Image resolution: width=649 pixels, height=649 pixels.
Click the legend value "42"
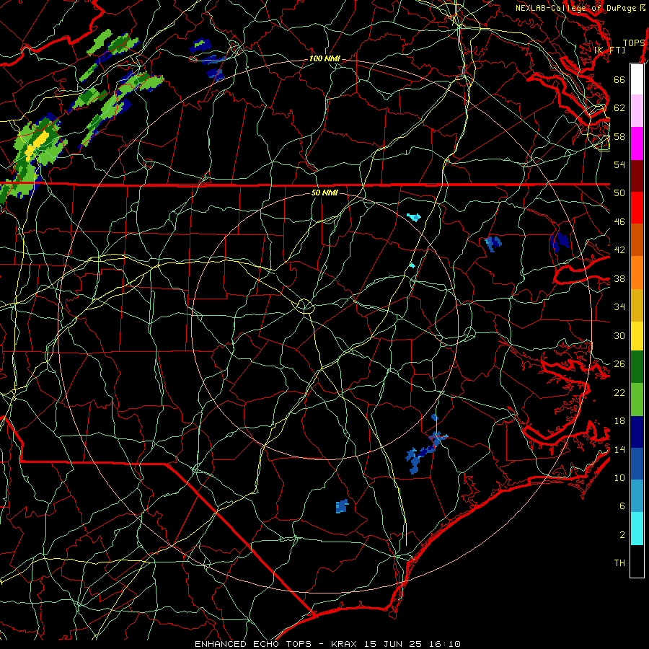click(619, 250)
